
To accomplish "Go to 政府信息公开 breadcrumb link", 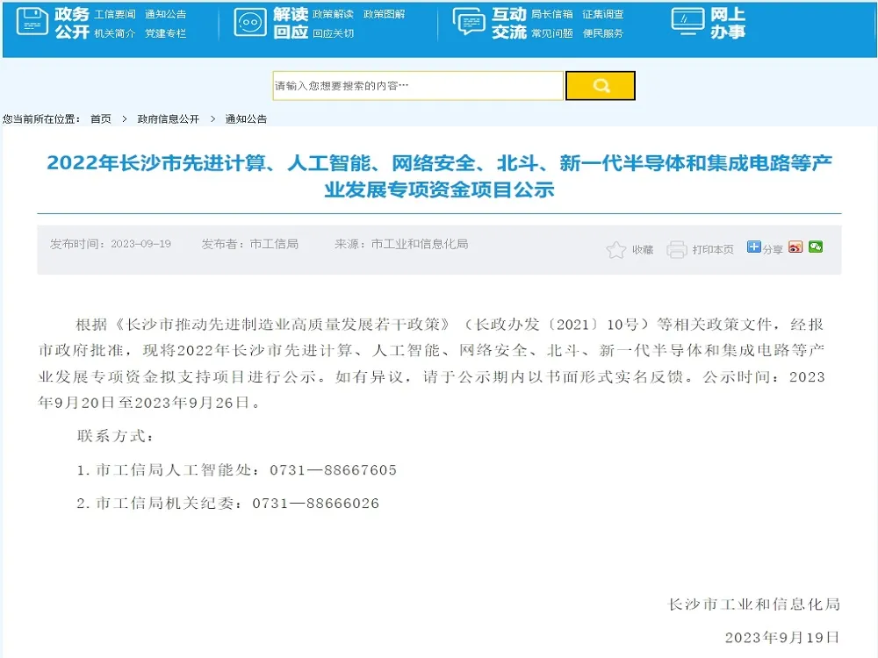I will (x=168, y=118).
